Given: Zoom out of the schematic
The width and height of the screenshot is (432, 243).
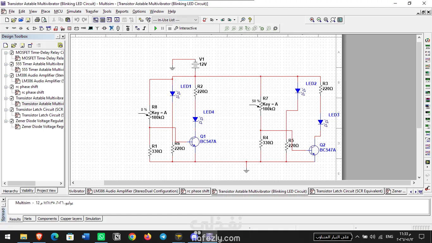Looking at the screenshot, I should coord(319,20).
